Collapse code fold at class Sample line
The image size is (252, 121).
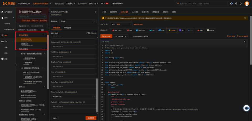[104, 82]
